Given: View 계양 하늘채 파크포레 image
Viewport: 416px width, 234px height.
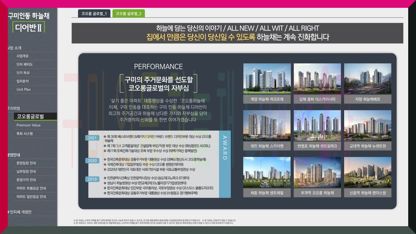Looking at the screenshot, I should pyautogui.click(x=267, y=78).
